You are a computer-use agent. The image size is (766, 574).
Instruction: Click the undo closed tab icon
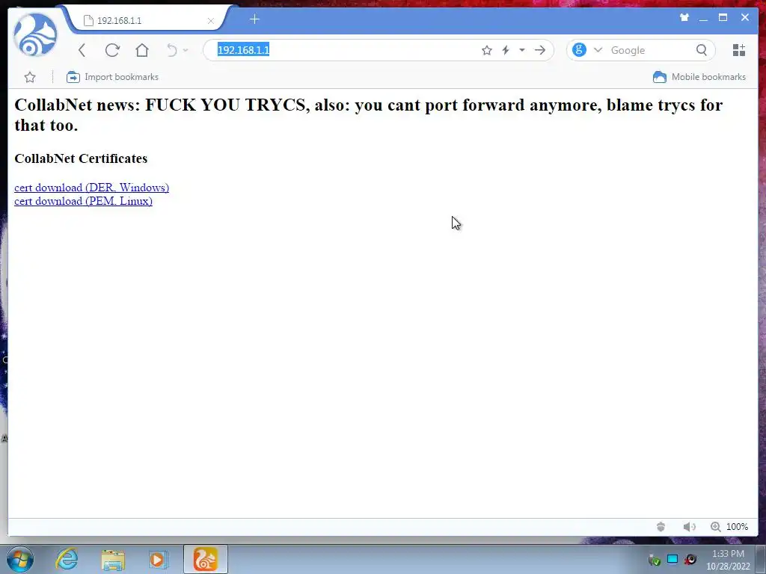(172, 50)
